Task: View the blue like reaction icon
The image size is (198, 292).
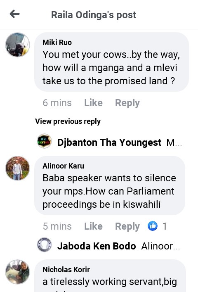Action: coord(153,226)
